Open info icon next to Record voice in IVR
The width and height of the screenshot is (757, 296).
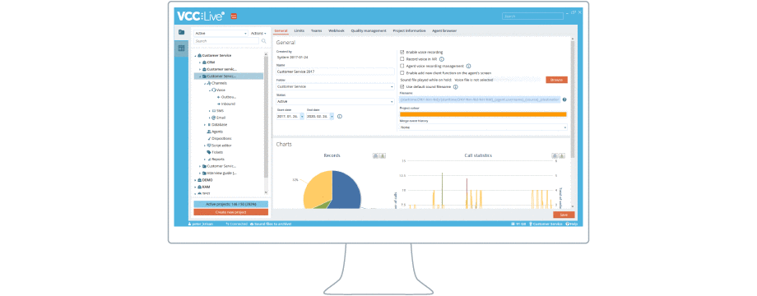442,59
